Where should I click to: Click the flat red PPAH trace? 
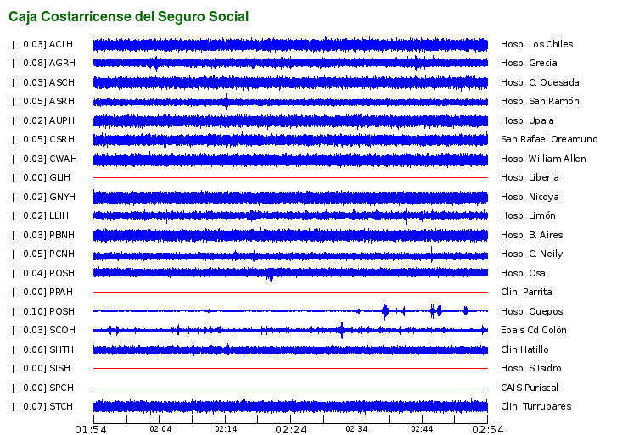[290, 293]
